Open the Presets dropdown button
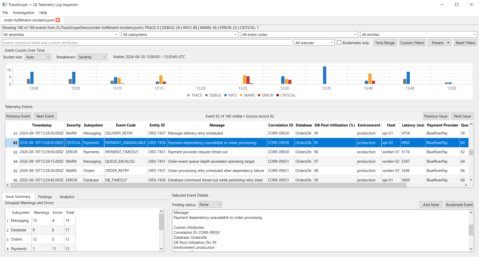The image size is (479, 257). coord(440,43)
